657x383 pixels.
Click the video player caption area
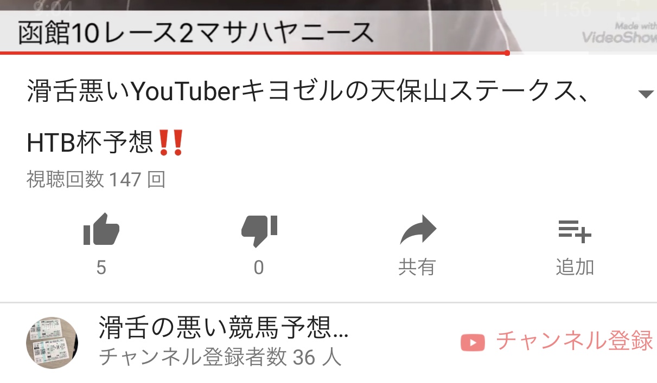[x=196, y=34]
